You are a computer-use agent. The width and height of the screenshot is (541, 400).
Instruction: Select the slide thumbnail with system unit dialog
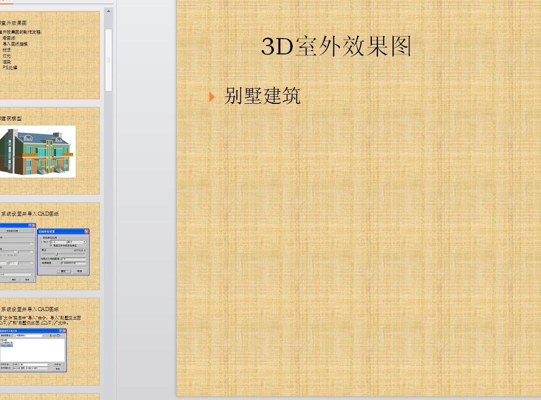click(x=49, y=246)
